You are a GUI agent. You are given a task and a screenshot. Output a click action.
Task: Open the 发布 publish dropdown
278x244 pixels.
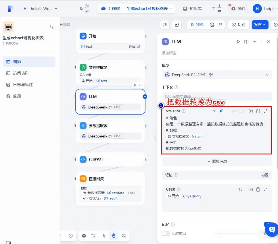click(x=260, y=25)
